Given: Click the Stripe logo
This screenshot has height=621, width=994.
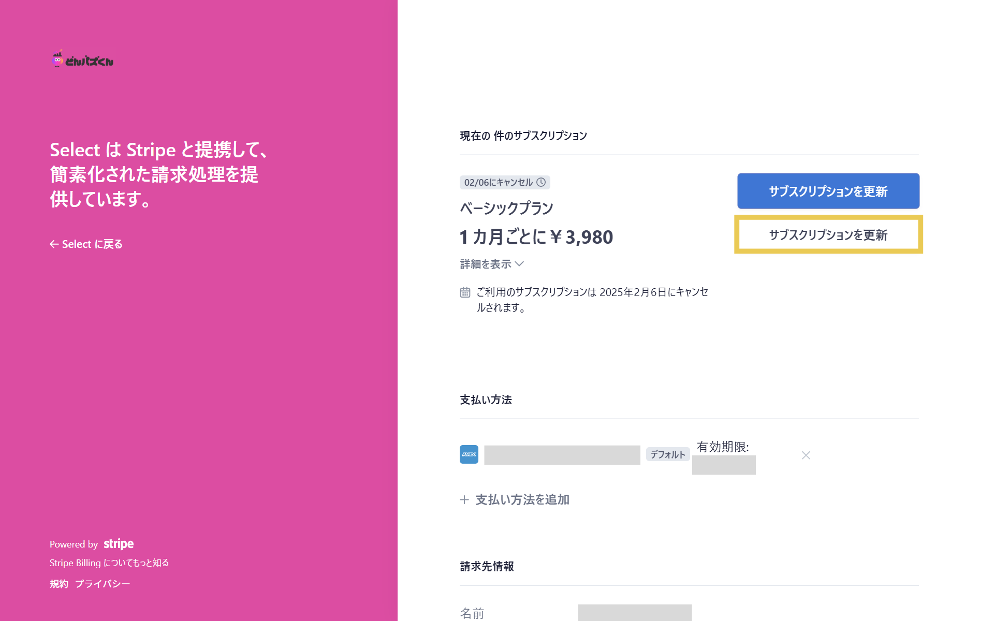Looking at the screenshot, I should [119, 544].
